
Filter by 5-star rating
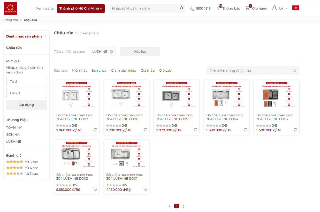[x=22, y=162]
